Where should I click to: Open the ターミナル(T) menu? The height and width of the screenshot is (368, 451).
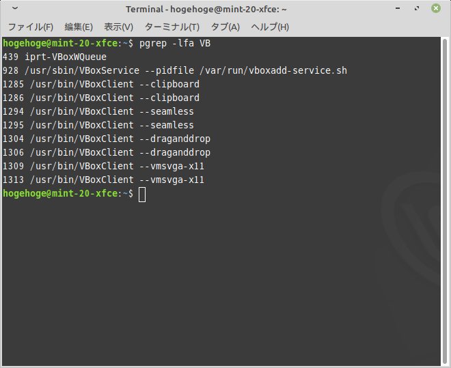pos(172,27)
